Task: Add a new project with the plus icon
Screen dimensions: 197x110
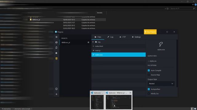Action: 56,94
